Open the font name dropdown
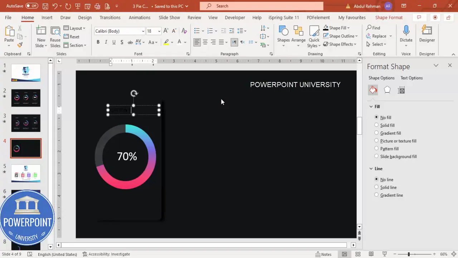This screenshot has width=458, height=258. [143, 31]
